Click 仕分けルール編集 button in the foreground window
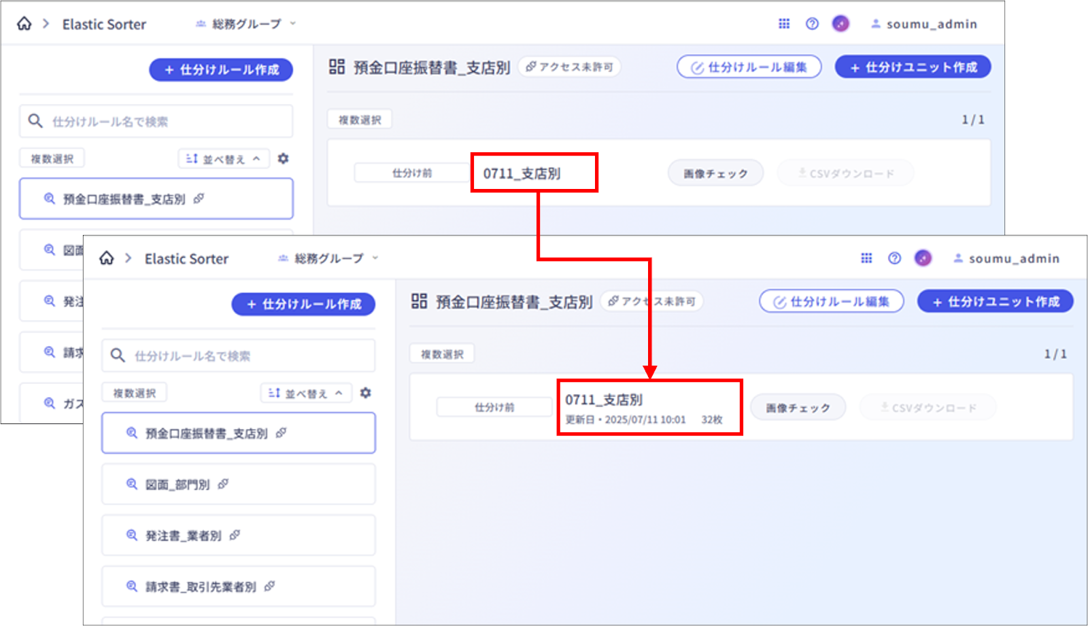The height and width of the screenshot is (626, 1088). click(831, 301)
